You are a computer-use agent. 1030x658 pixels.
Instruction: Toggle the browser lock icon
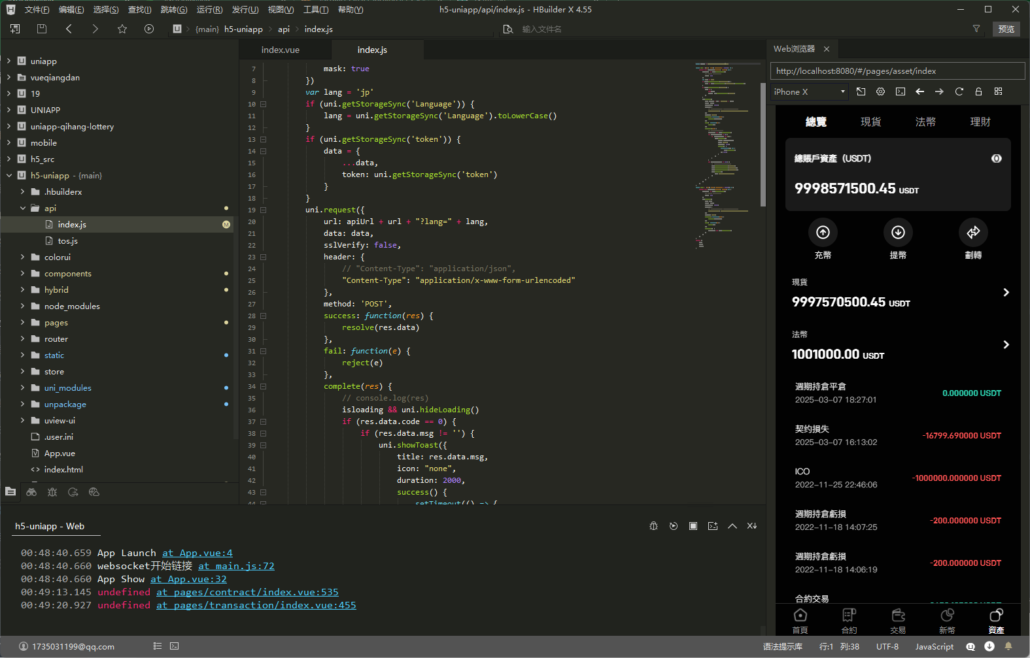(979, 91)
